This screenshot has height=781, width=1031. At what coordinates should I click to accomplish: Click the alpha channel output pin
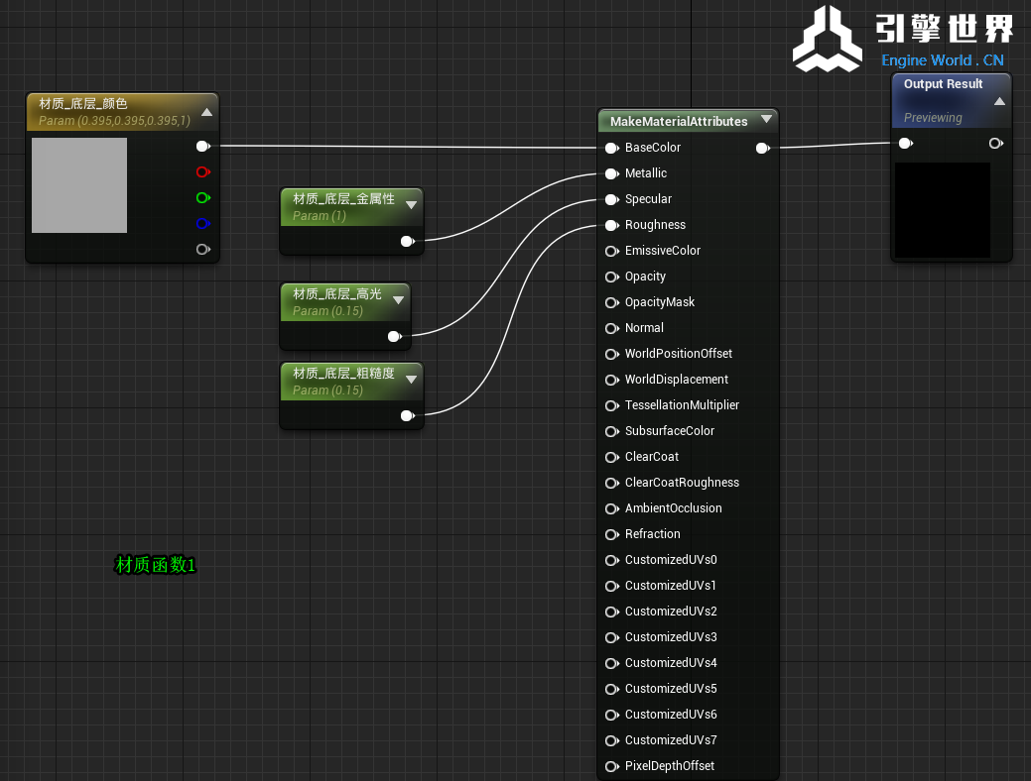(202, 249)
